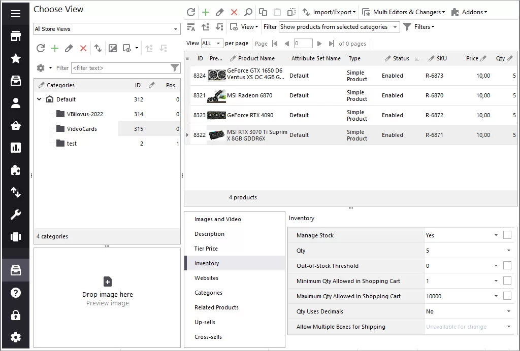
Task: Click the red delete product X icon
Action: pos(234,12)
